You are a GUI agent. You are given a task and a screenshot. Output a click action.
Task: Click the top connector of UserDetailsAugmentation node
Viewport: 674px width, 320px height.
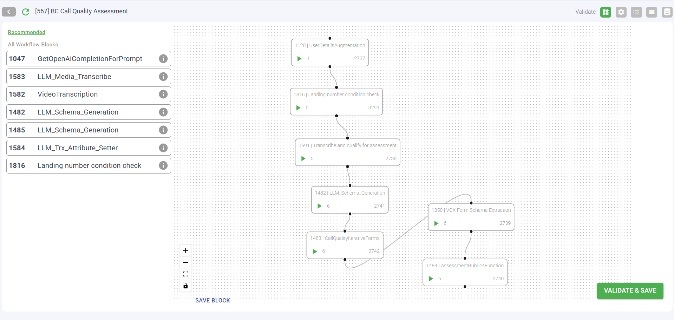tap(330, 38)
